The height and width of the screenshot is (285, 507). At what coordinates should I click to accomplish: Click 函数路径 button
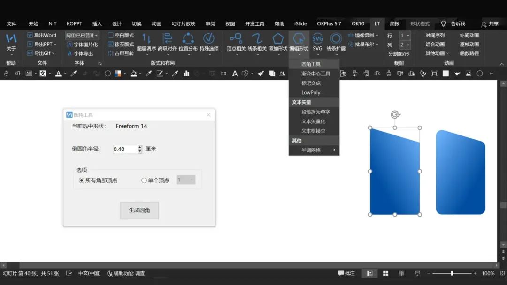point(469,53)
